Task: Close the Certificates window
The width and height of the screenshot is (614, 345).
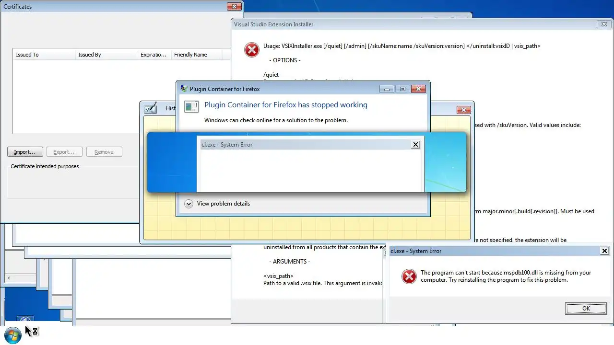Action: point(234,6)
